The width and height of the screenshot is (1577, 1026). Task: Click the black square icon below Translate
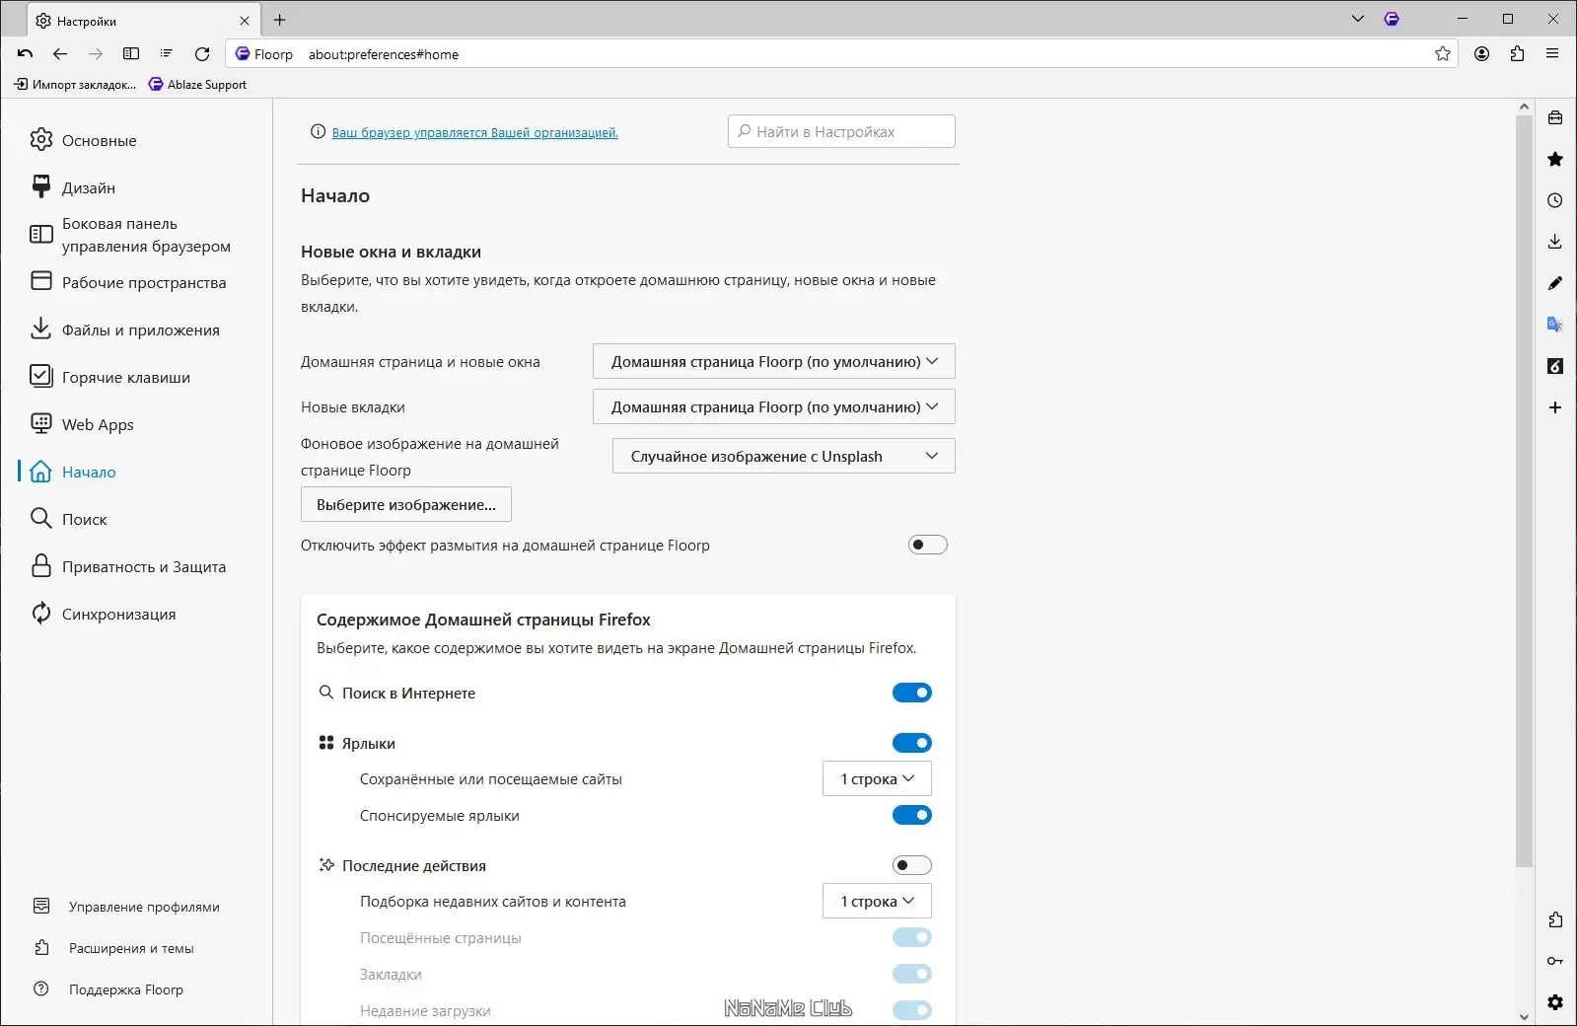(x=1555, y=366)
